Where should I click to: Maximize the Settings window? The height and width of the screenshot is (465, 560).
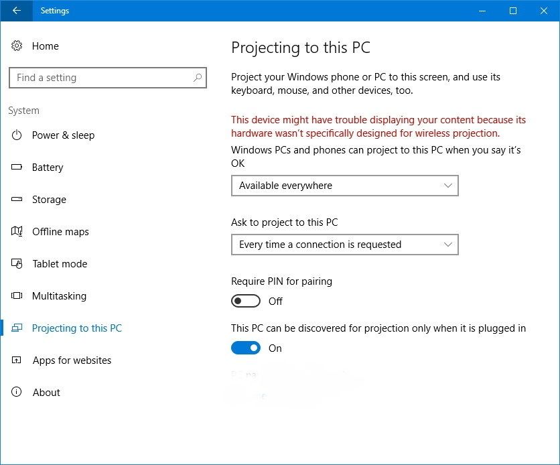pyautogui.click(x=513, y=11)
